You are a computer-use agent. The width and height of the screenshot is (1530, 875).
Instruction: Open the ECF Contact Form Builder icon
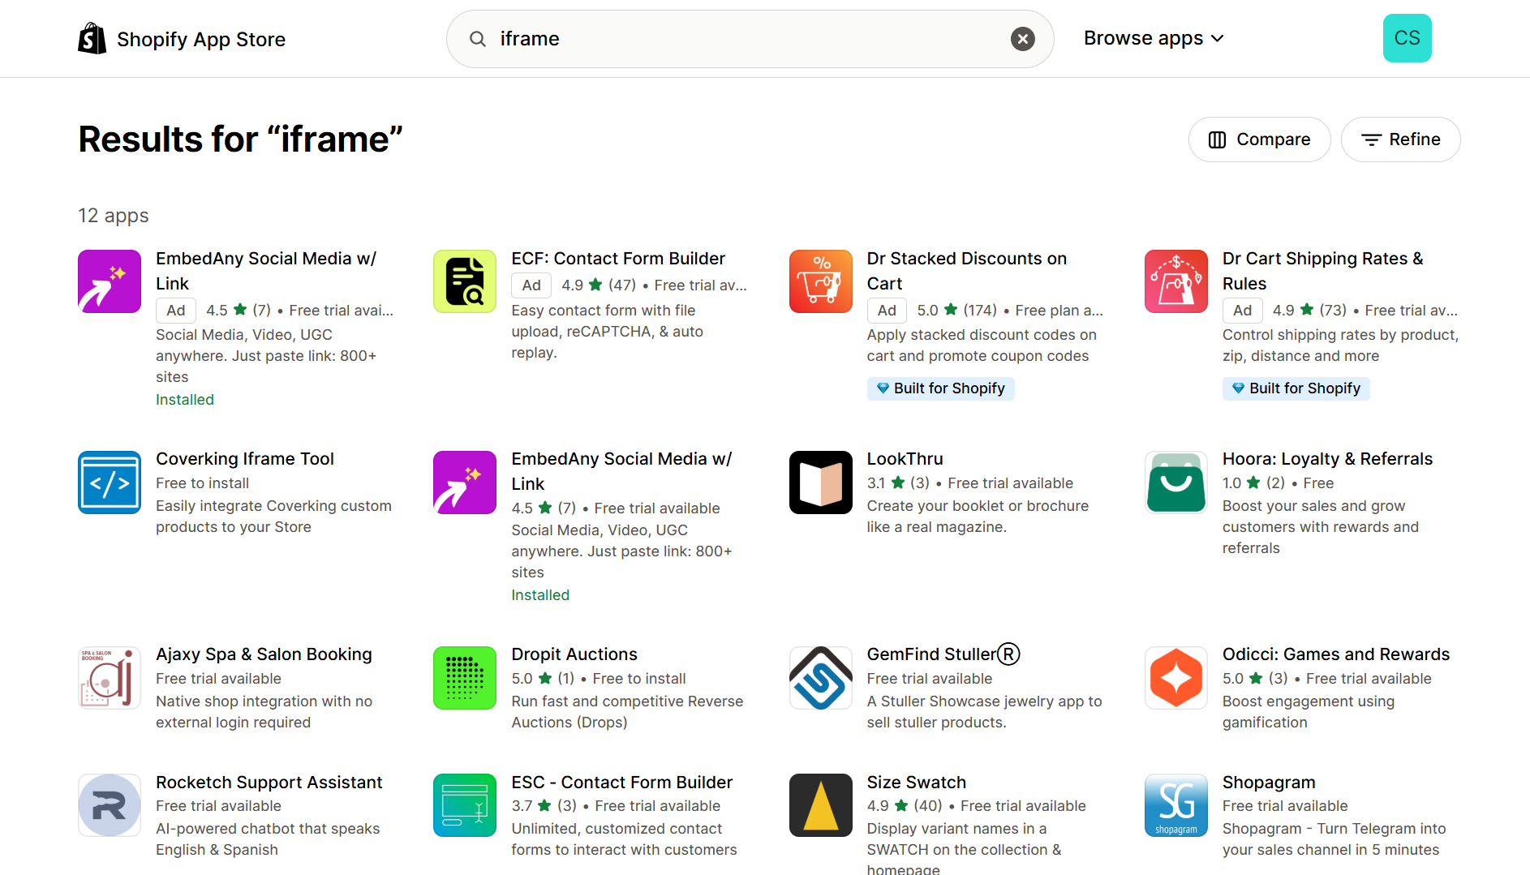[465, 281]
